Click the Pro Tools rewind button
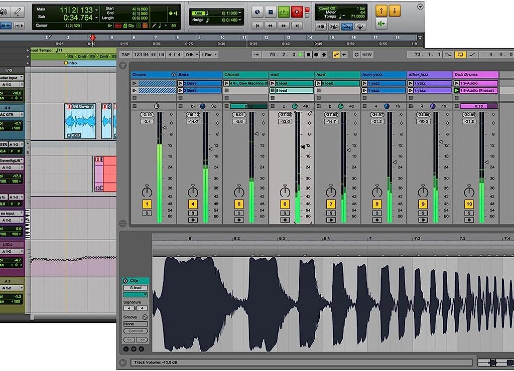This screenshot has height=371, width=514. point(271,26)
